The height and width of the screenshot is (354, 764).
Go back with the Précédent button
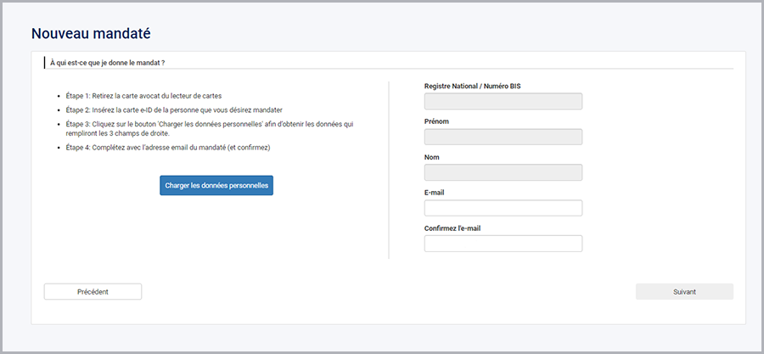coord(93,292)
